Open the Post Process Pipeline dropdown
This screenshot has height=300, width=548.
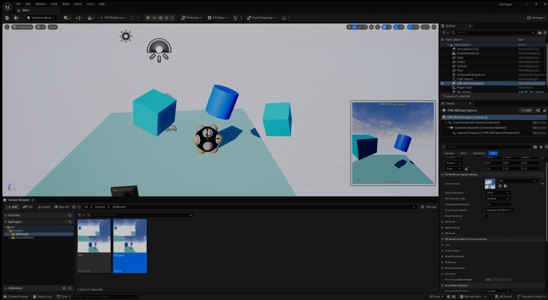[x=499, y=210]
